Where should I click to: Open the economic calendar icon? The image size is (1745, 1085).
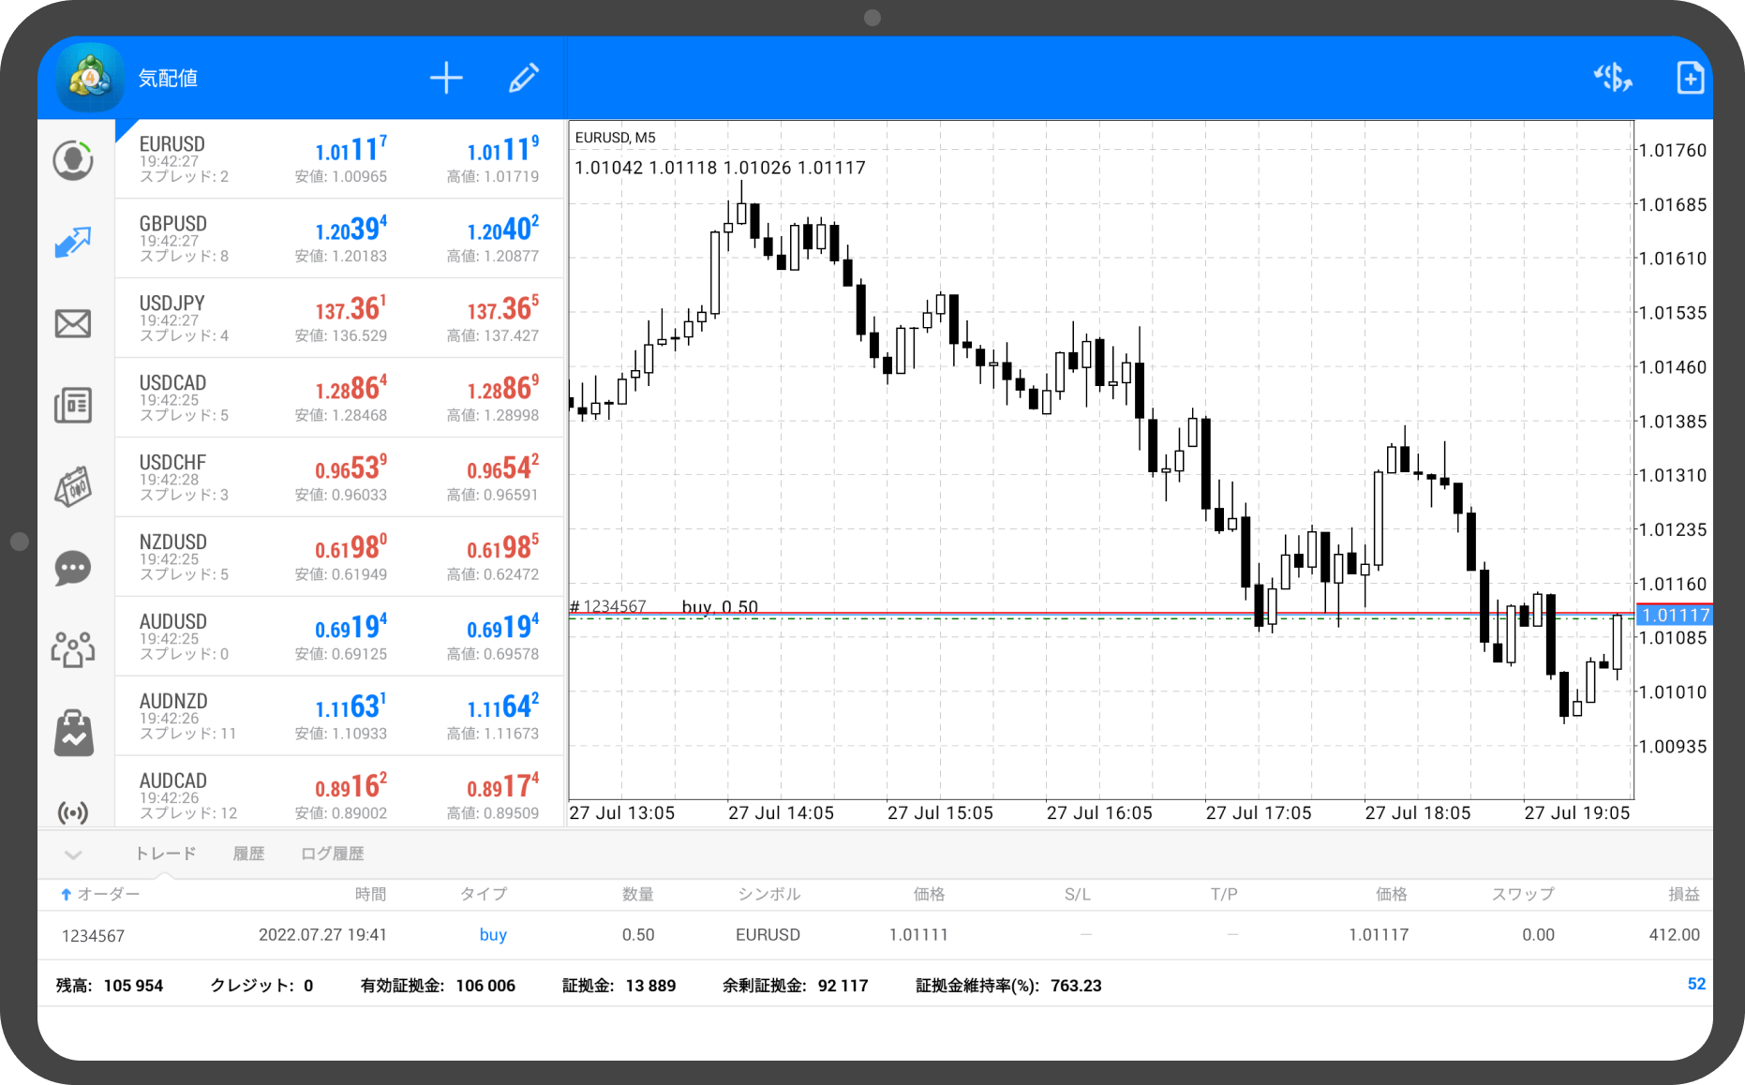(x=73, y=487)
